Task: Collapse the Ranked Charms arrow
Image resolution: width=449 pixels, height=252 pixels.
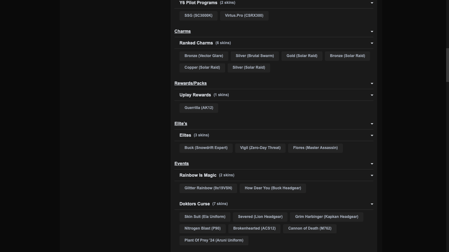Action: click(x=372, y=43)
